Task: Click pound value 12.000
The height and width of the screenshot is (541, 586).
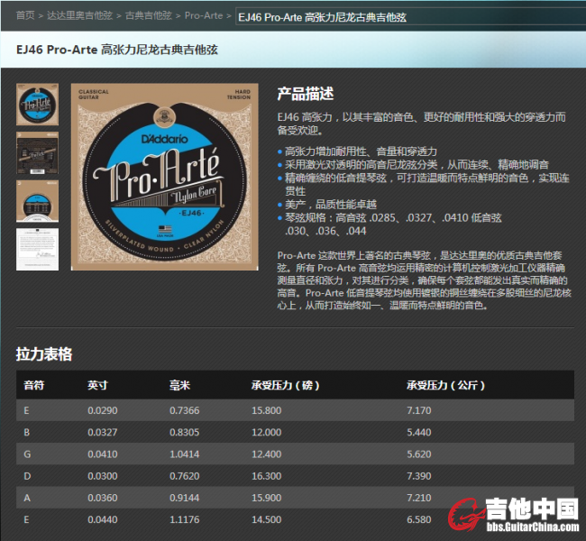Action: pyautogui.click(x=267, y=432)
